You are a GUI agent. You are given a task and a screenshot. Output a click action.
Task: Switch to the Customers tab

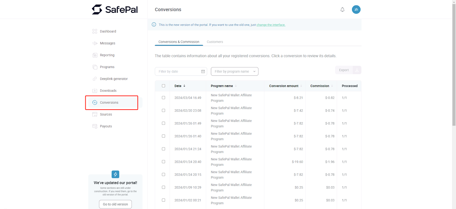coord(215,42)
